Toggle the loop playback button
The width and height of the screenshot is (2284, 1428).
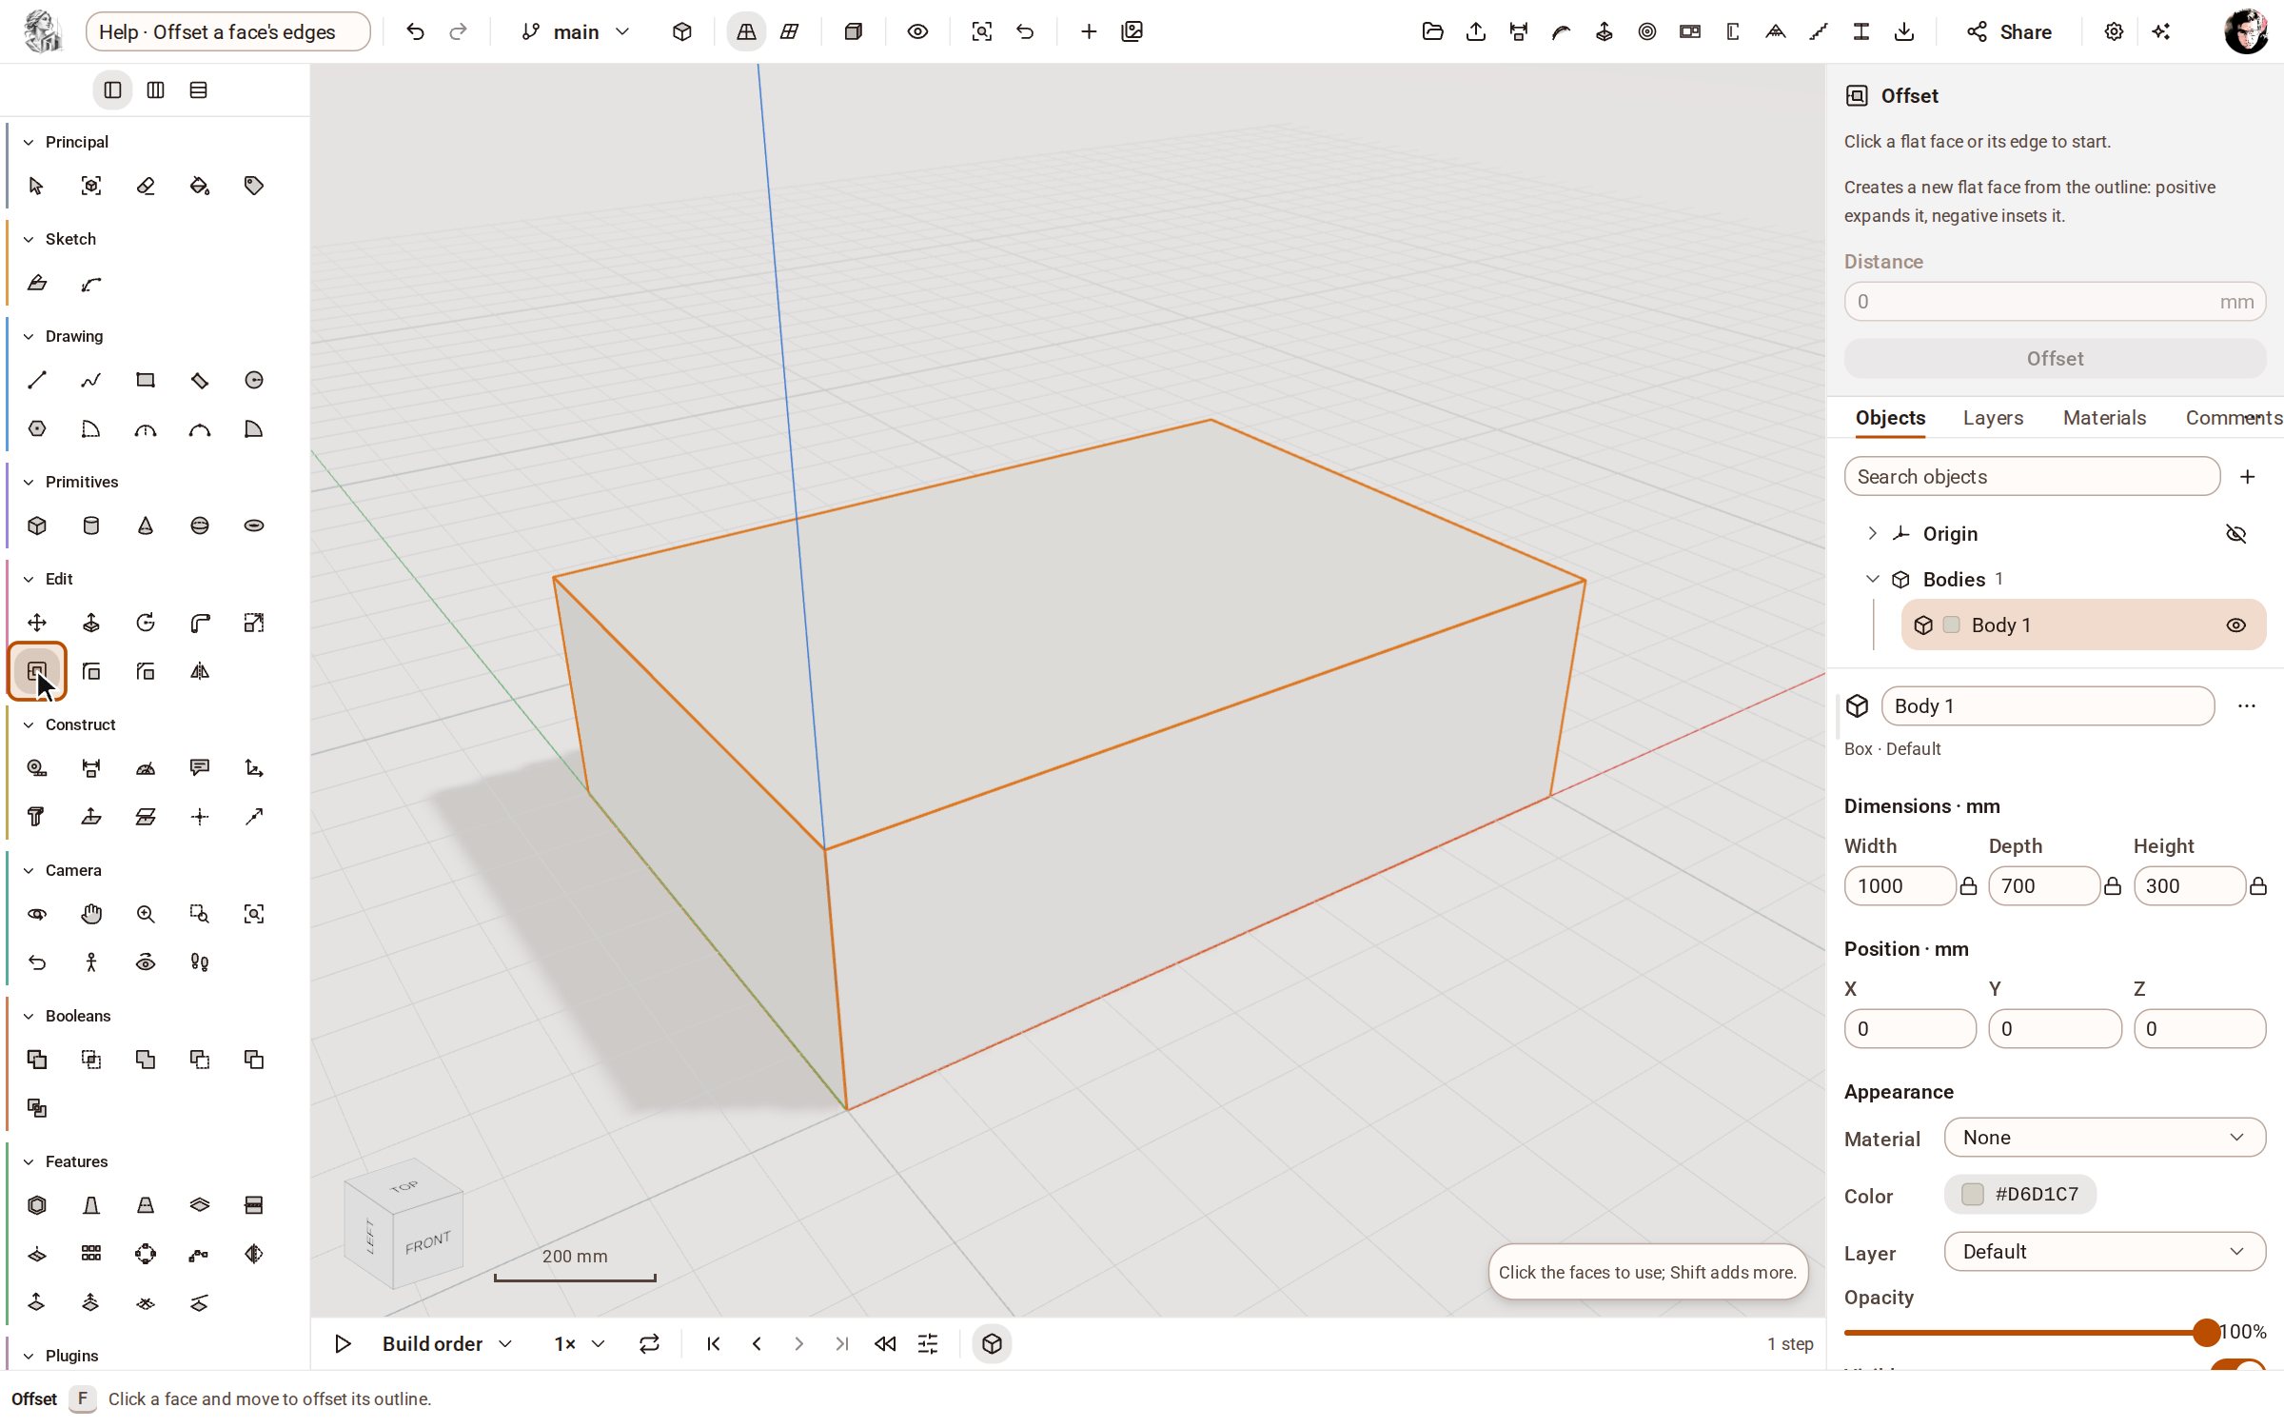pos(649,1343)
